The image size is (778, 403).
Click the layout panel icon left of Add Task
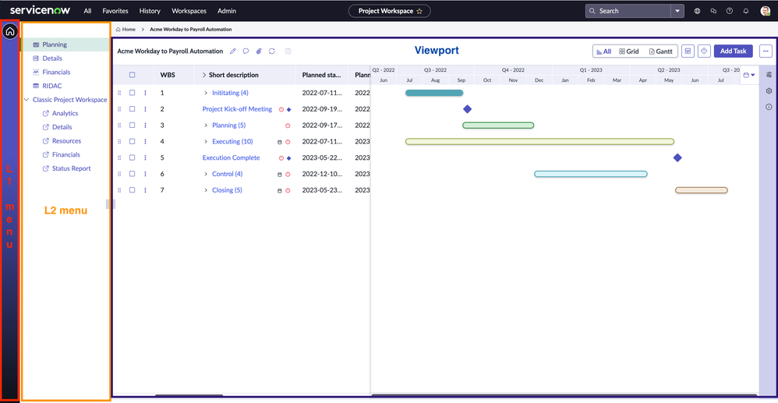point(688,51)
